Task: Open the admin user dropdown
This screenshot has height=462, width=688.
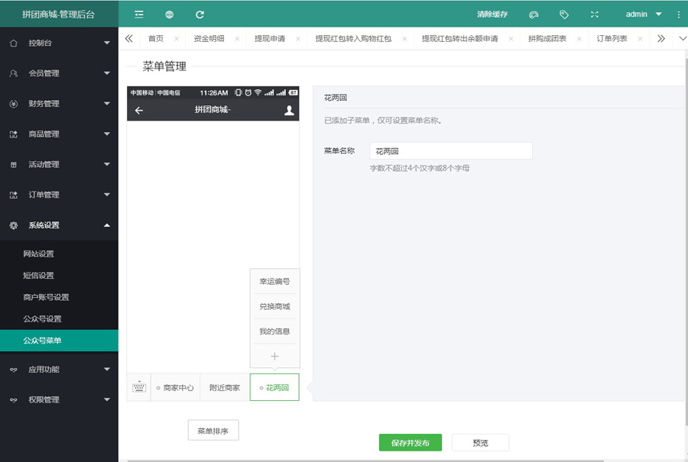Action: (x=642, y=15)
